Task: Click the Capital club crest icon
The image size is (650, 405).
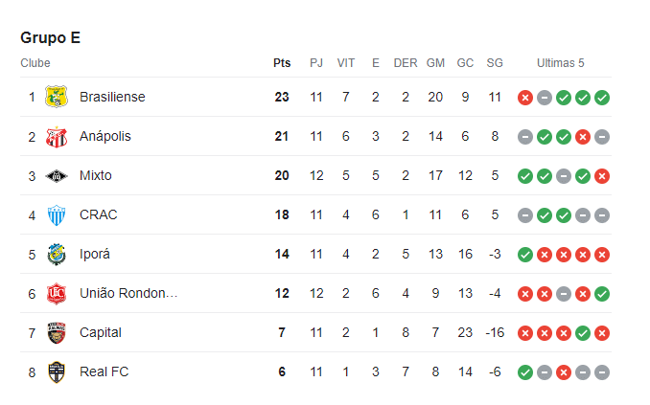Action: (x=57, y=332)
